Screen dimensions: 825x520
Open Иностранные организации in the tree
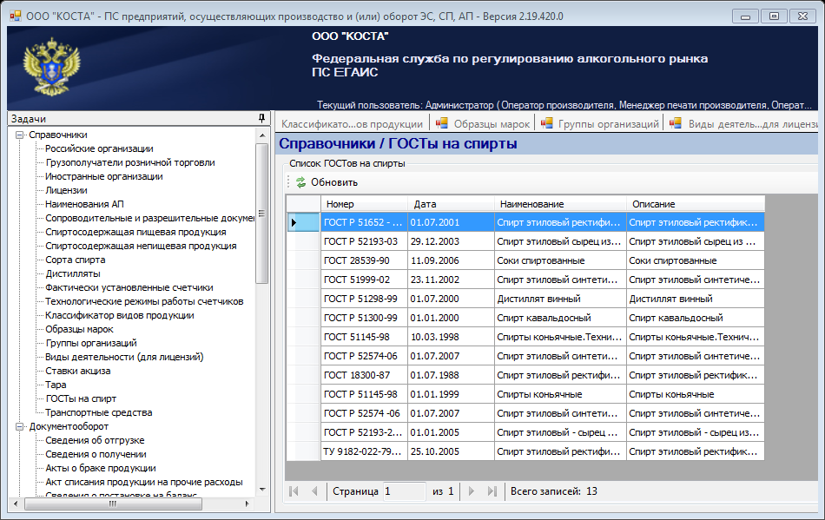[x=103, y=177]
